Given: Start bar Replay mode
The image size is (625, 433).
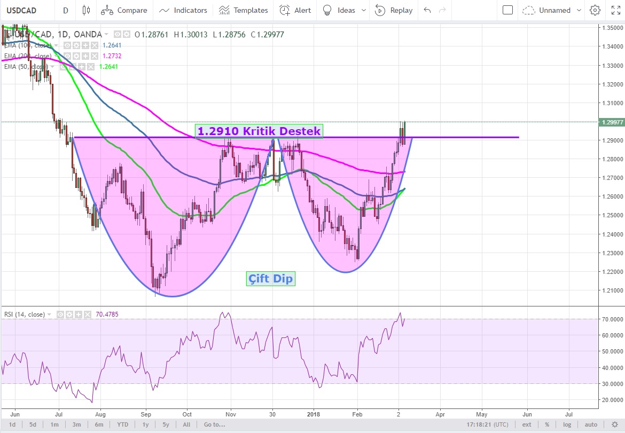Looking at the screenshot, I should [394, 10].
